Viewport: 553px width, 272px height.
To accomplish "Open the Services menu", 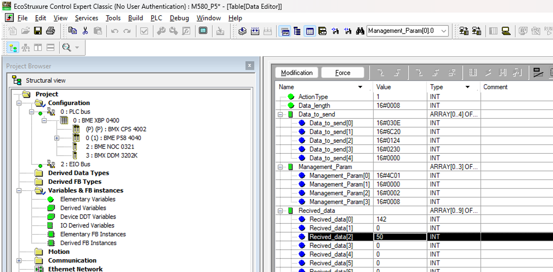I will (x=86, y=18).
